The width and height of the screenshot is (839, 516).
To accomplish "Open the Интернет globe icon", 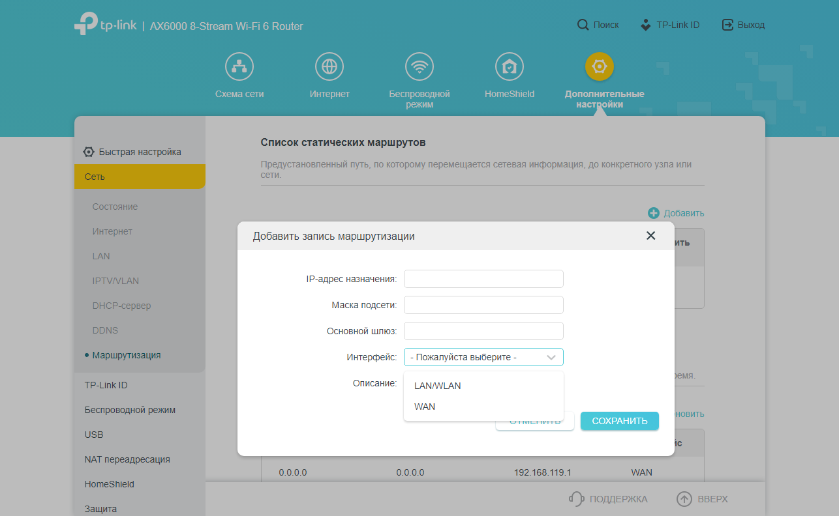I will pyautogui.click(x=329, y=66).
